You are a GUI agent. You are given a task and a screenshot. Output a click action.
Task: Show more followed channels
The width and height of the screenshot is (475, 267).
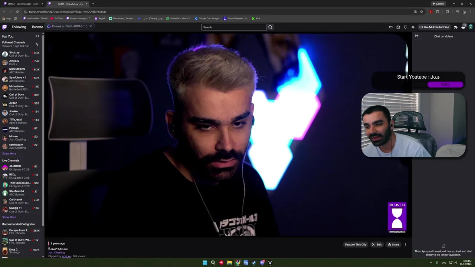[x=9, y=154]
